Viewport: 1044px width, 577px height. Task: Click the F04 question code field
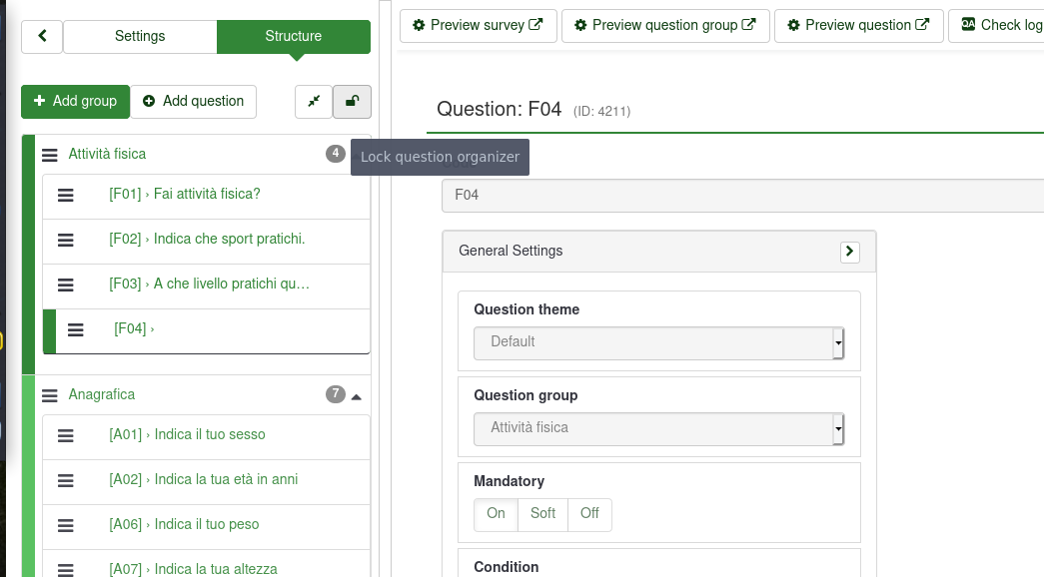pos(741,196)
